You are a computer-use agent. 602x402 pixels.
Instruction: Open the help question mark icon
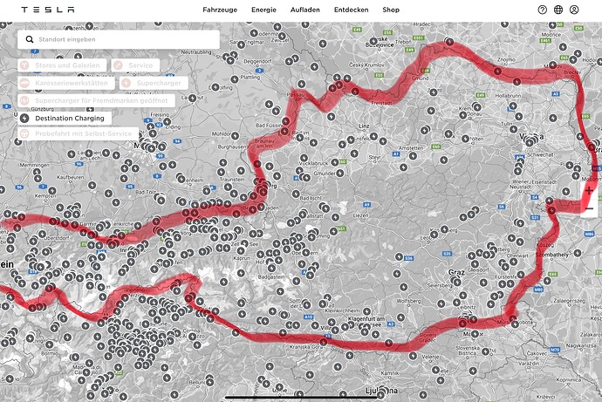tap(542, 10)
